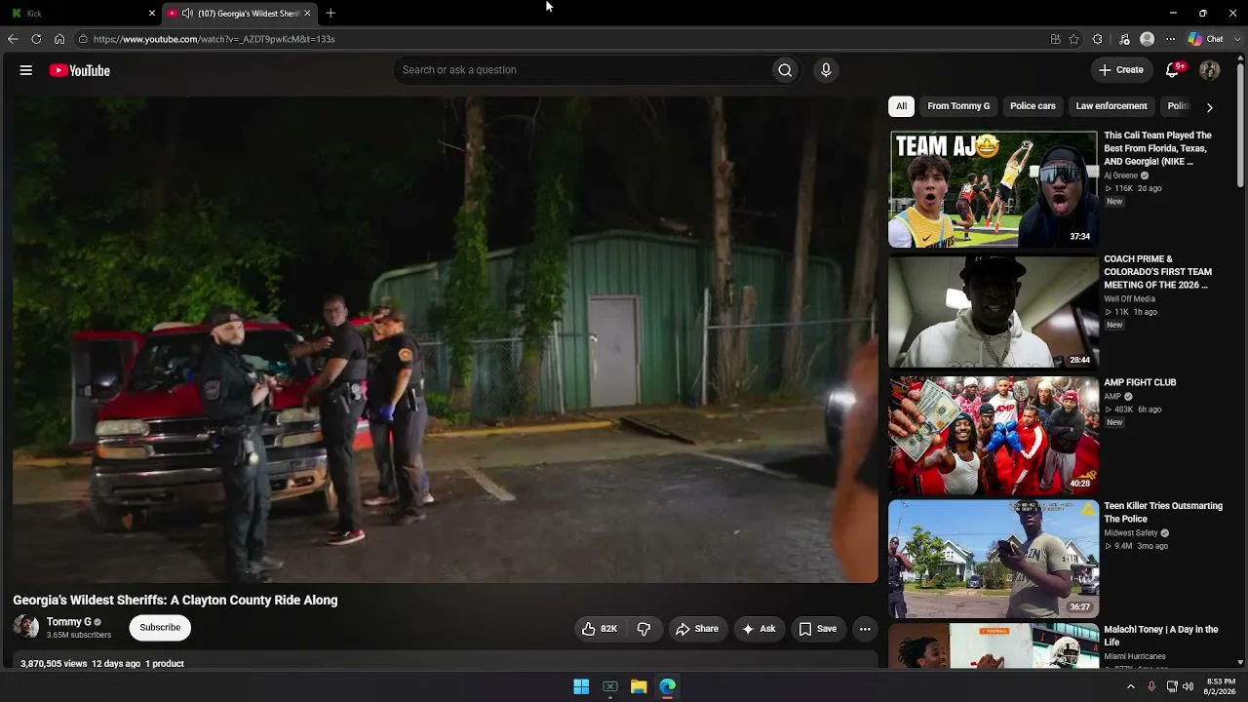
Task: Mute the tab using its speaker icon
Action: [187, 13]
